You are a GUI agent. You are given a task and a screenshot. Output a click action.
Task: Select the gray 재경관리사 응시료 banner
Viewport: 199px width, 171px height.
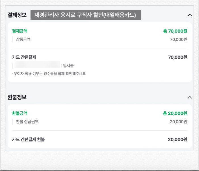85,15
